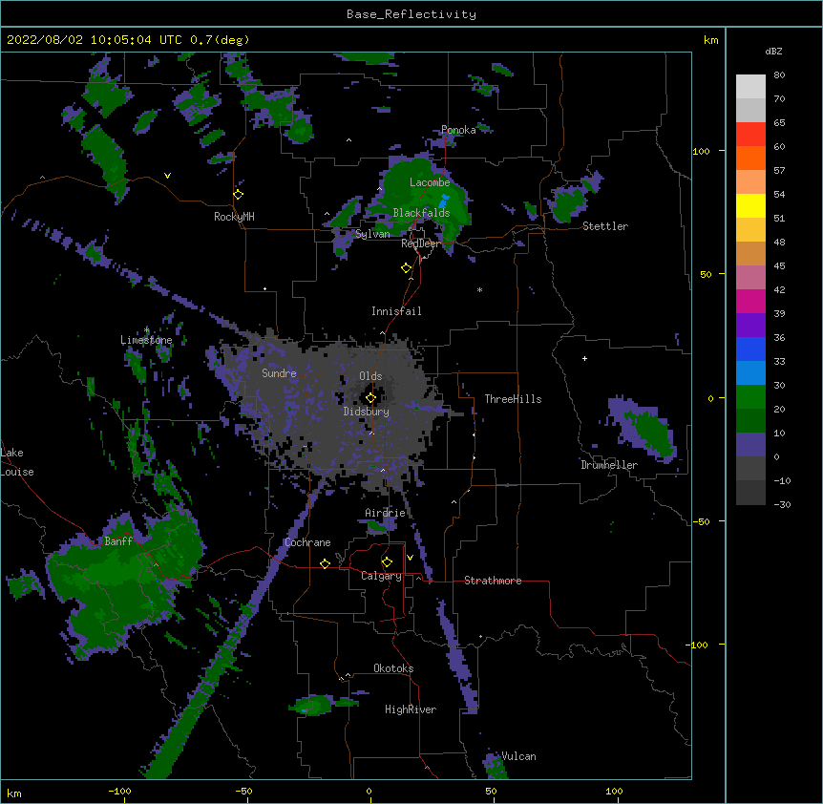Click the Cochrane town label
Image resolution: width=823 pixels, height=804 pixels.
[x=307, y=542]
